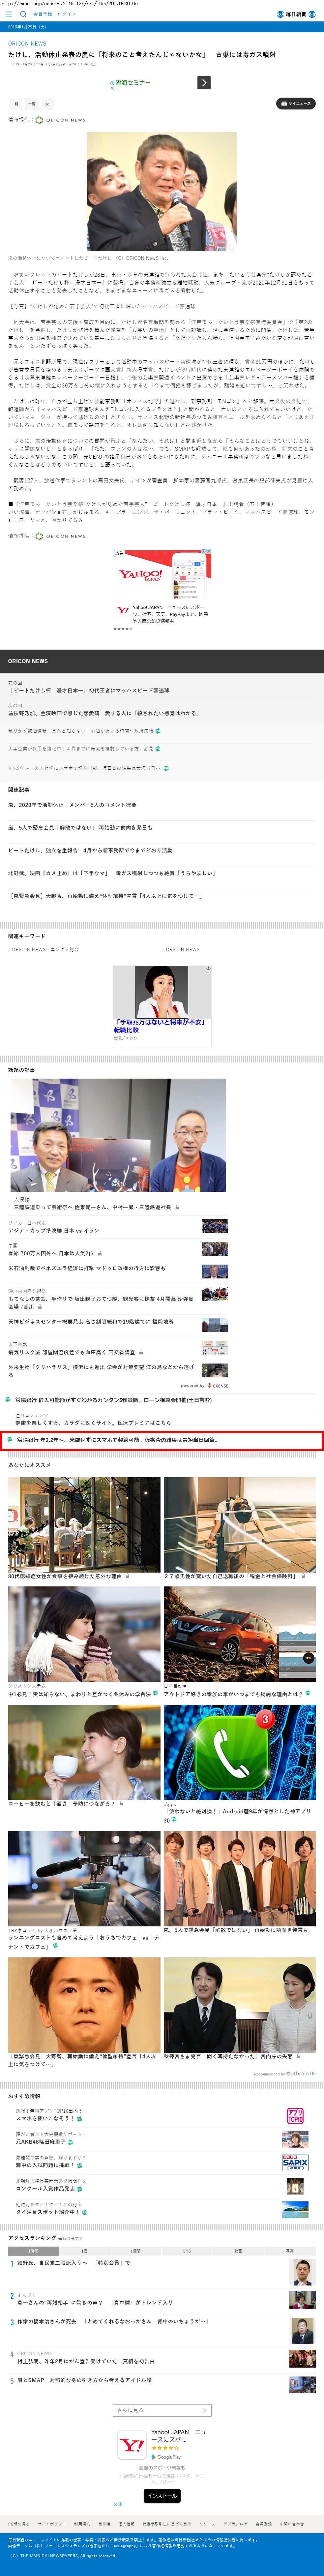The width and height of the screenshot is (324, 2576).
Task: Open article 天神ビジネスセンター概要発表
Action: pyautogui.click(x=91, y=1322)
